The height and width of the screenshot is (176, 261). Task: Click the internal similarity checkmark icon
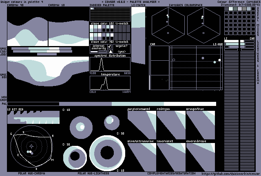110,46
